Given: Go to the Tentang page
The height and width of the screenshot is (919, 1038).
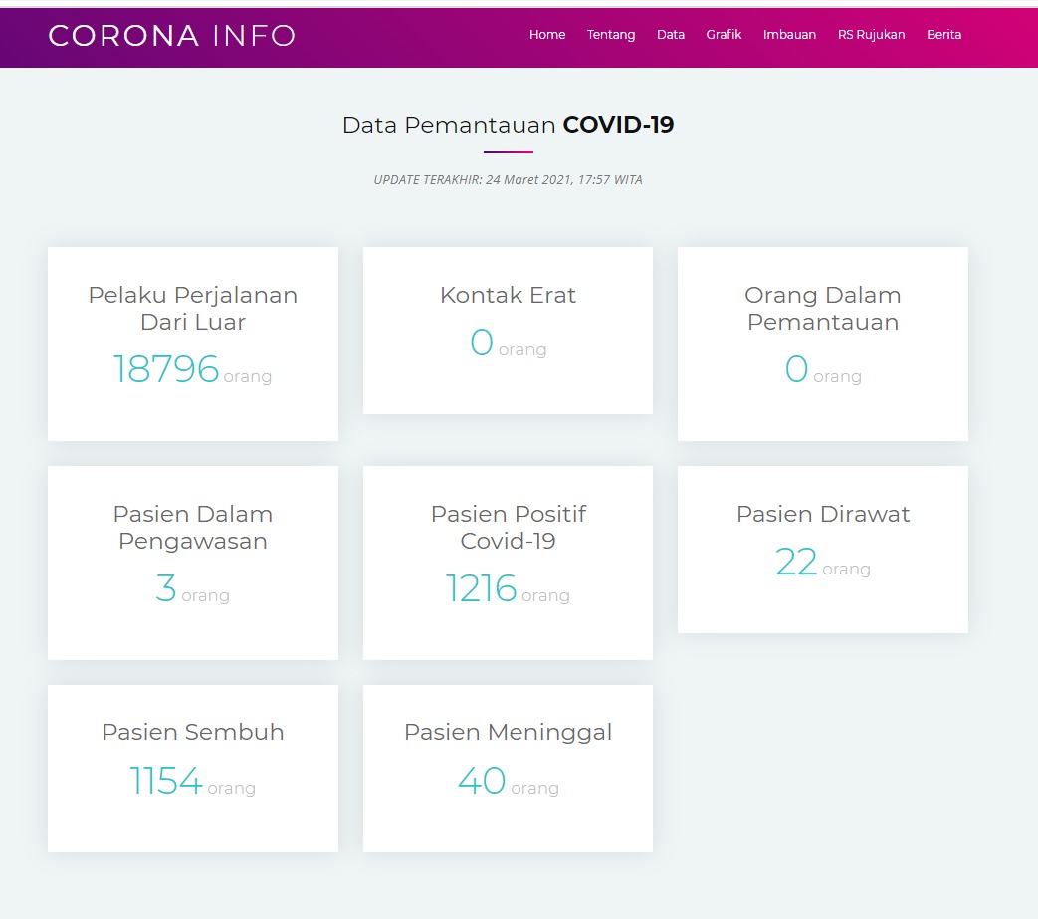Looking at the screenshot, I should coord(611,35).
